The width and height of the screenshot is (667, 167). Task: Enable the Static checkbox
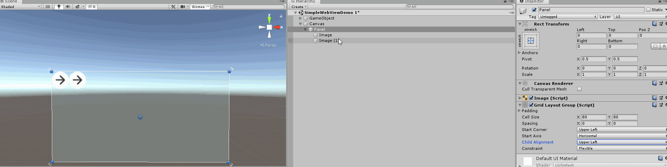pos(648,10)
